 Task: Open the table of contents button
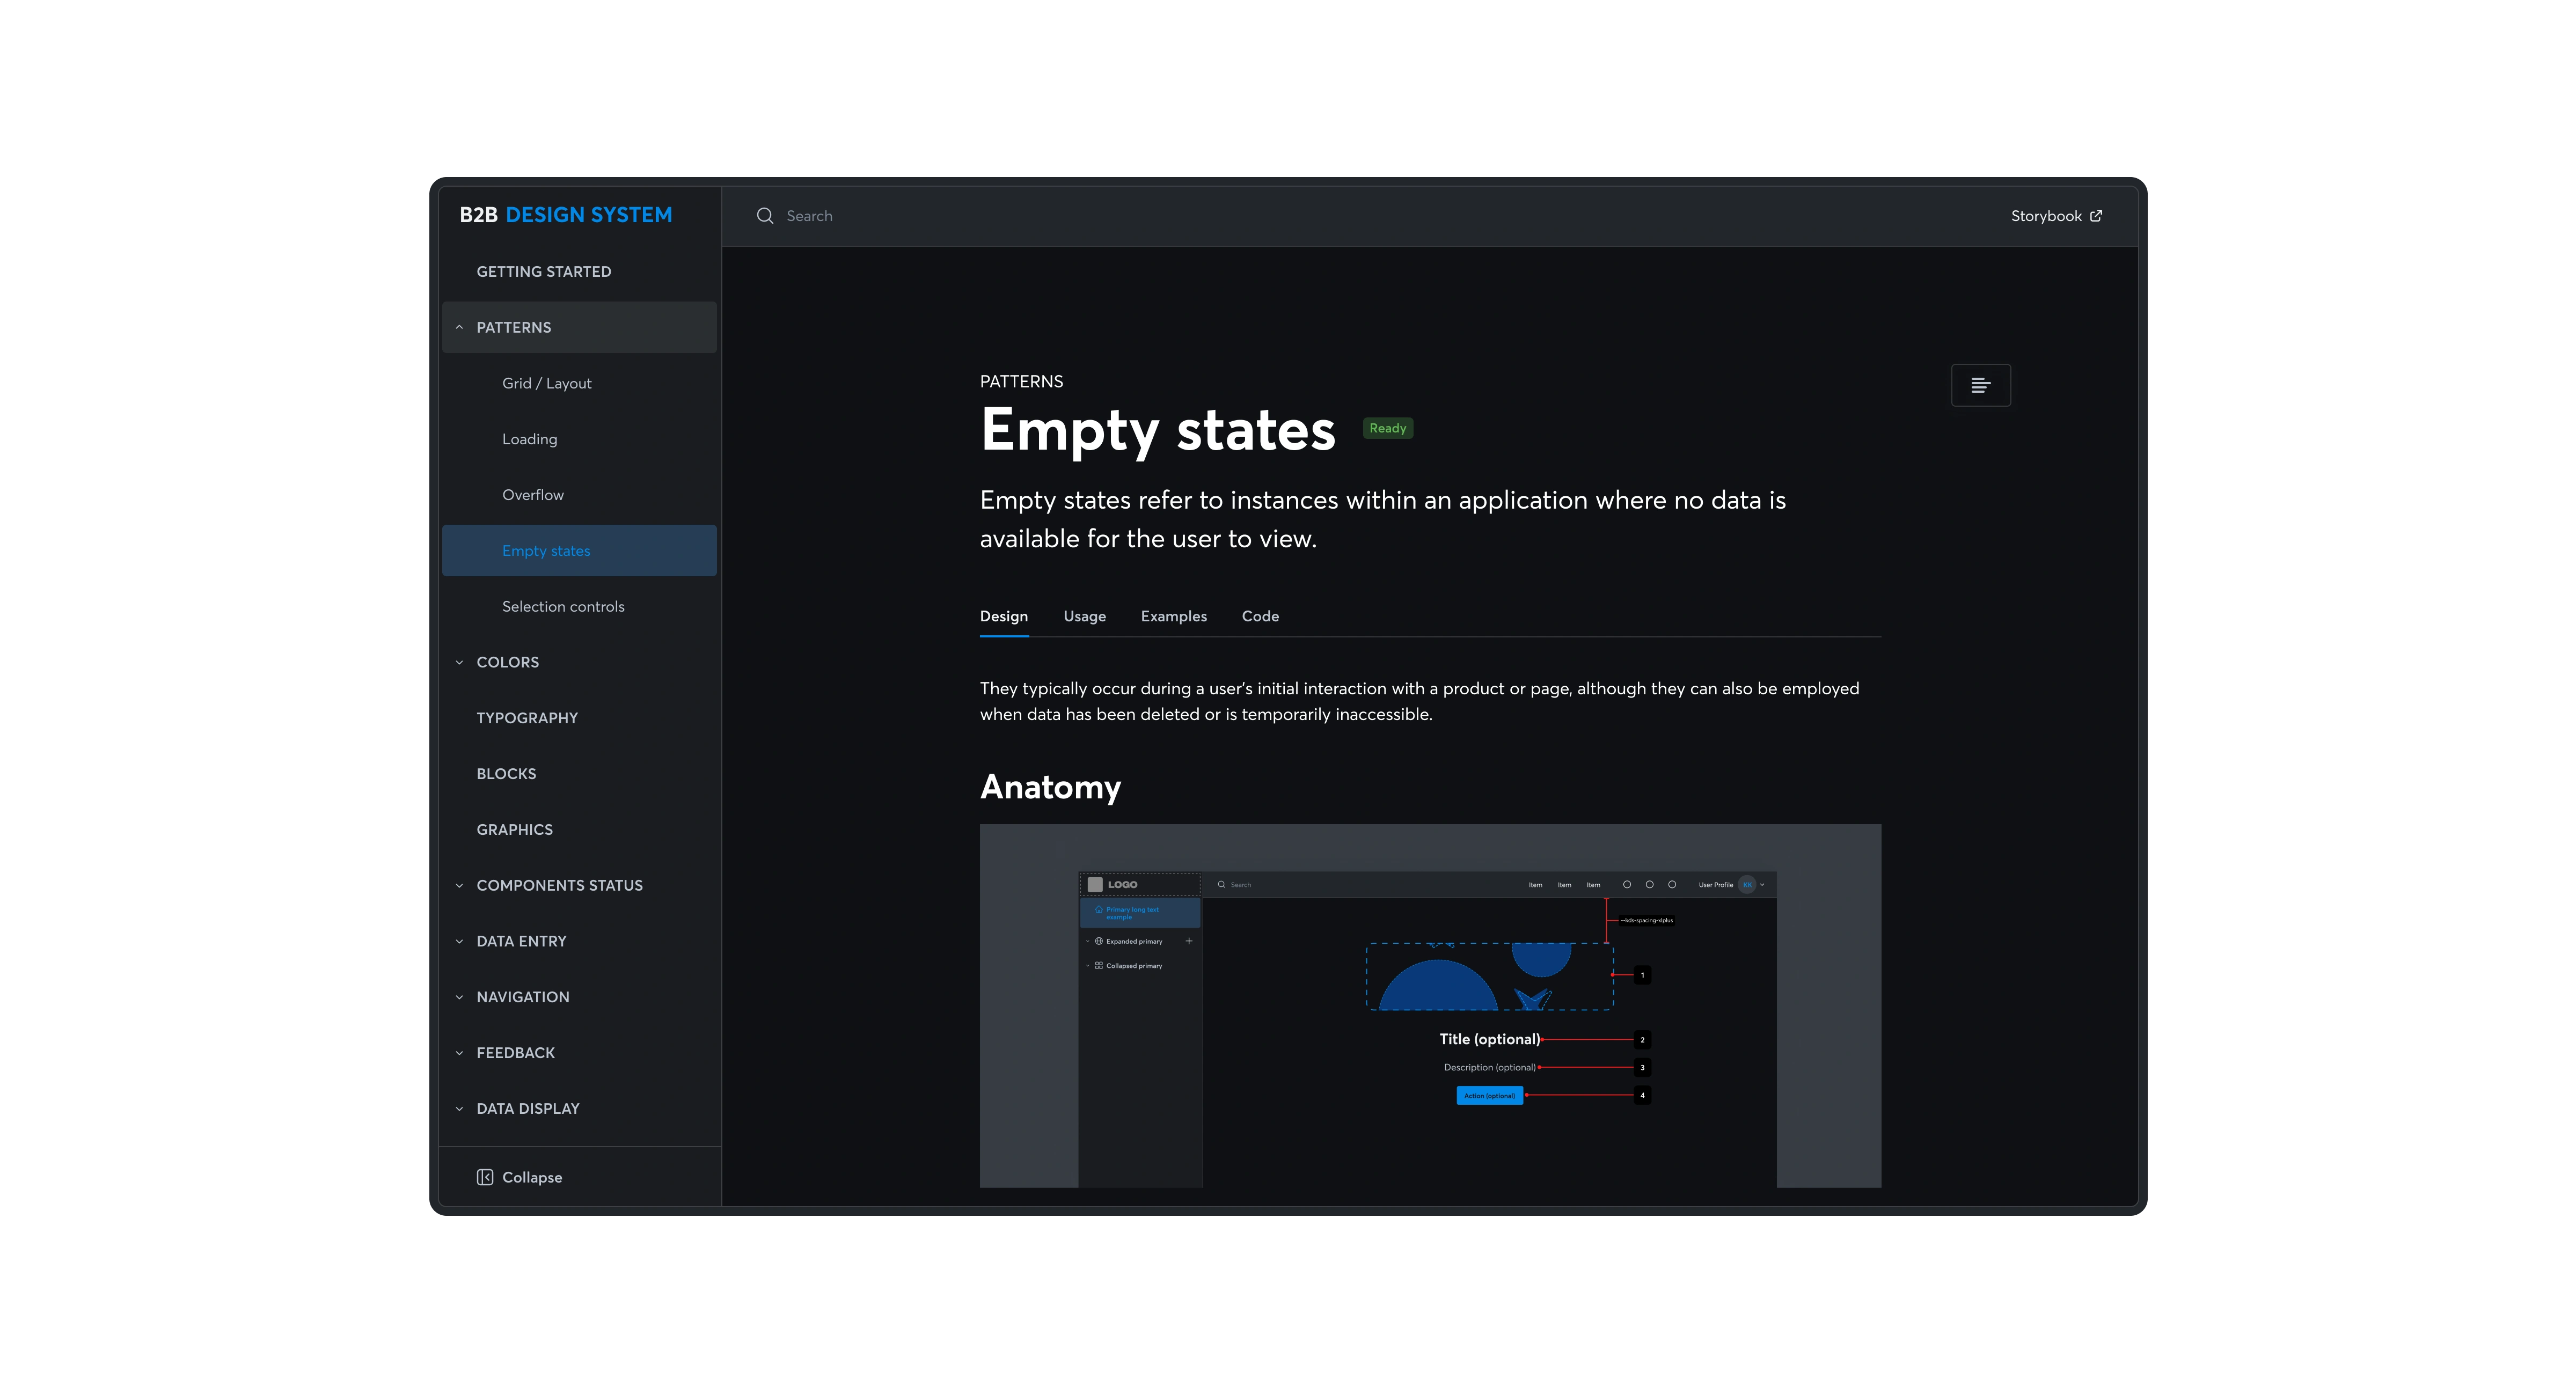[x=1980, y=385]
